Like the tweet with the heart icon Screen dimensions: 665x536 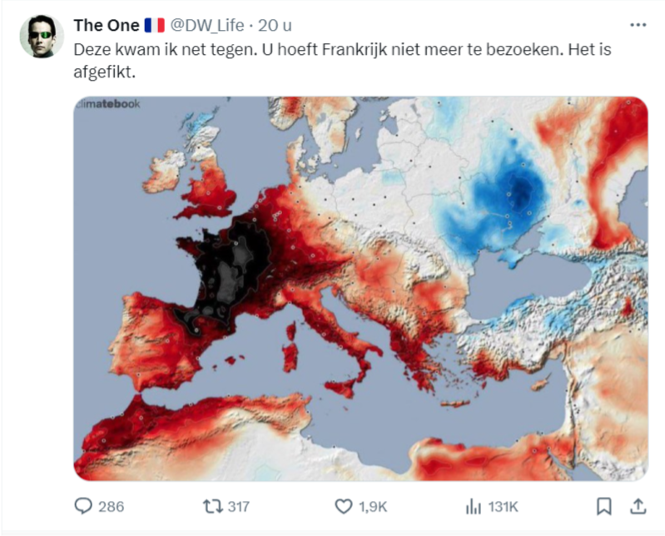tap(344, 506)
